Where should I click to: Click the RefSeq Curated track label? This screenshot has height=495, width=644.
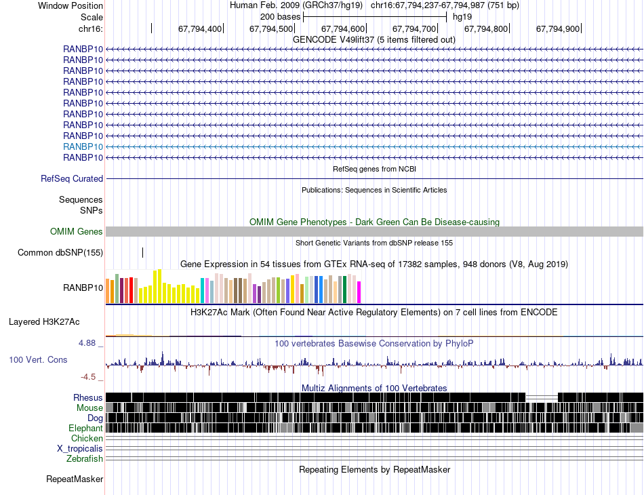pos(71,179)
